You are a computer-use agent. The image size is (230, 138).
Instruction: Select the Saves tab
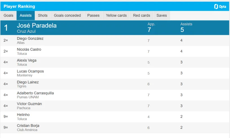pyautogui.click(x=162, y=15)
